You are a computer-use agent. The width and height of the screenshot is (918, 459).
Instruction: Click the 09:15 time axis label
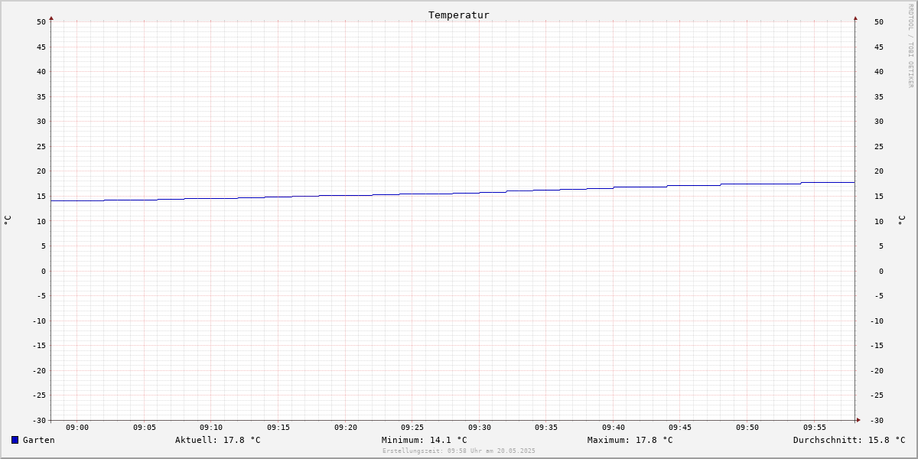click(x=278, y=428)
